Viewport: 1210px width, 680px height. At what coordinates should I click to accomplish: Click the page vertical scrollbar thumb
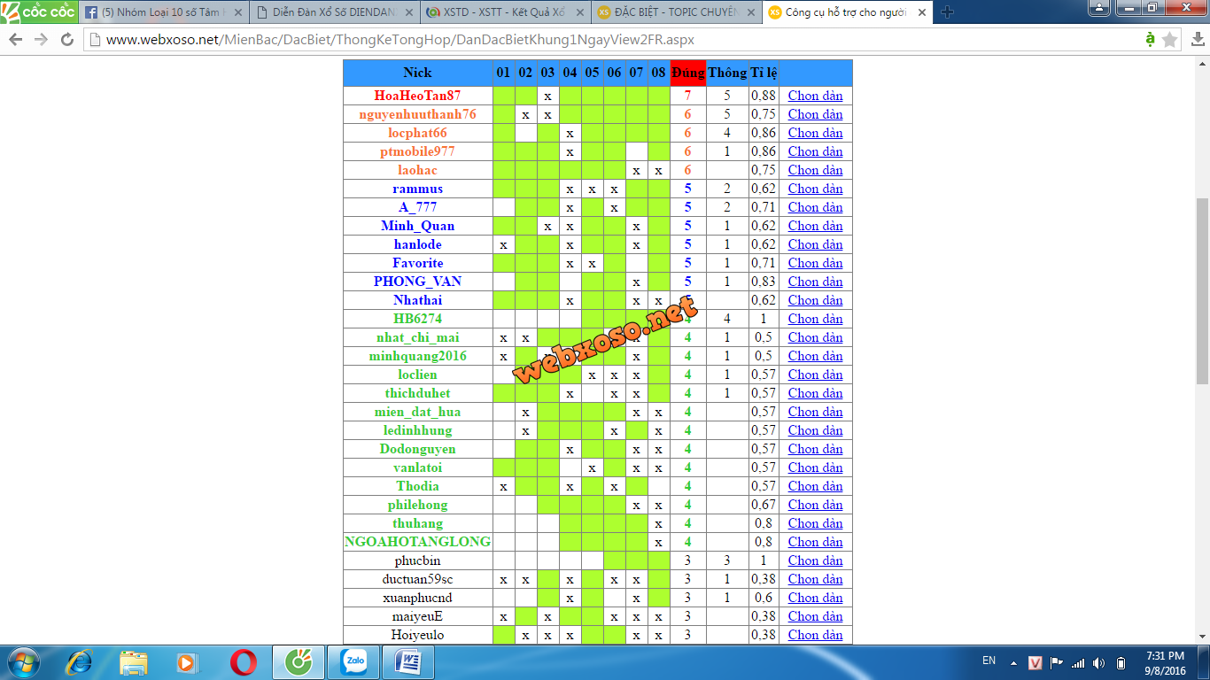[x=1202, y=290]
